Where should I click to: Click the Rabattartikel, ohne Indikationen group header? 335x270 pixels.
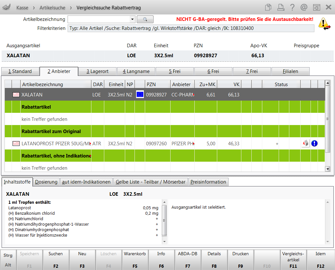pos(165,156)
